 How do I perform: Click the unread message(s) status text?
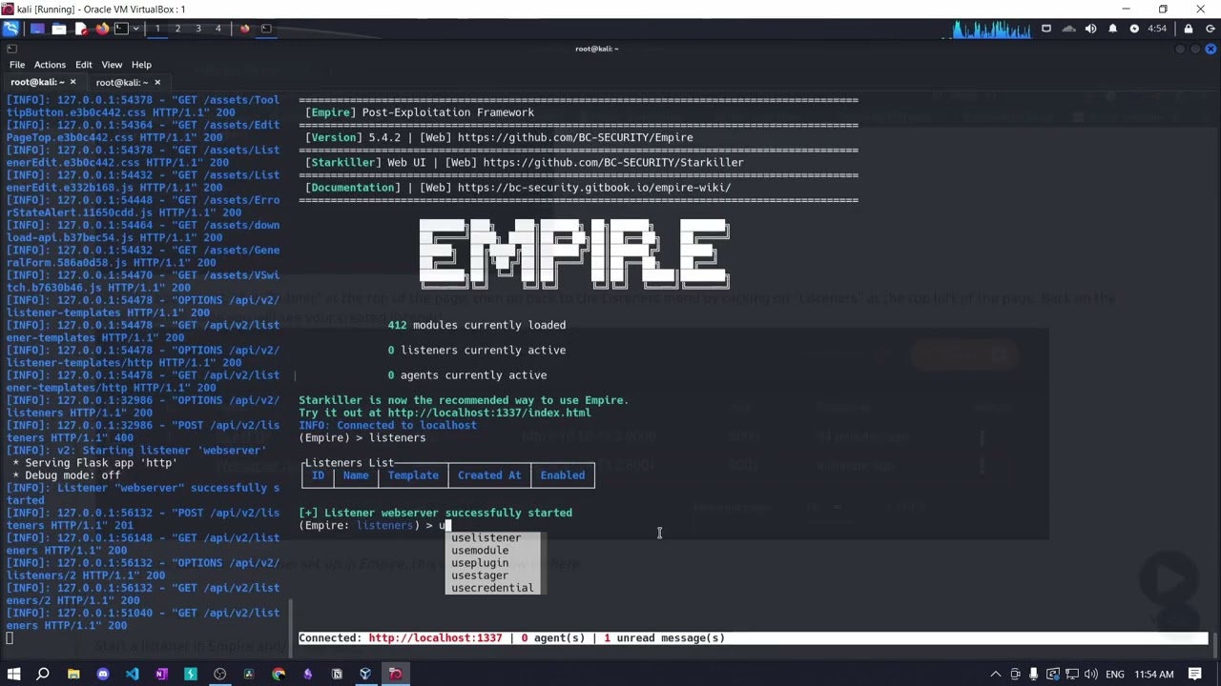tap(664, 637)
